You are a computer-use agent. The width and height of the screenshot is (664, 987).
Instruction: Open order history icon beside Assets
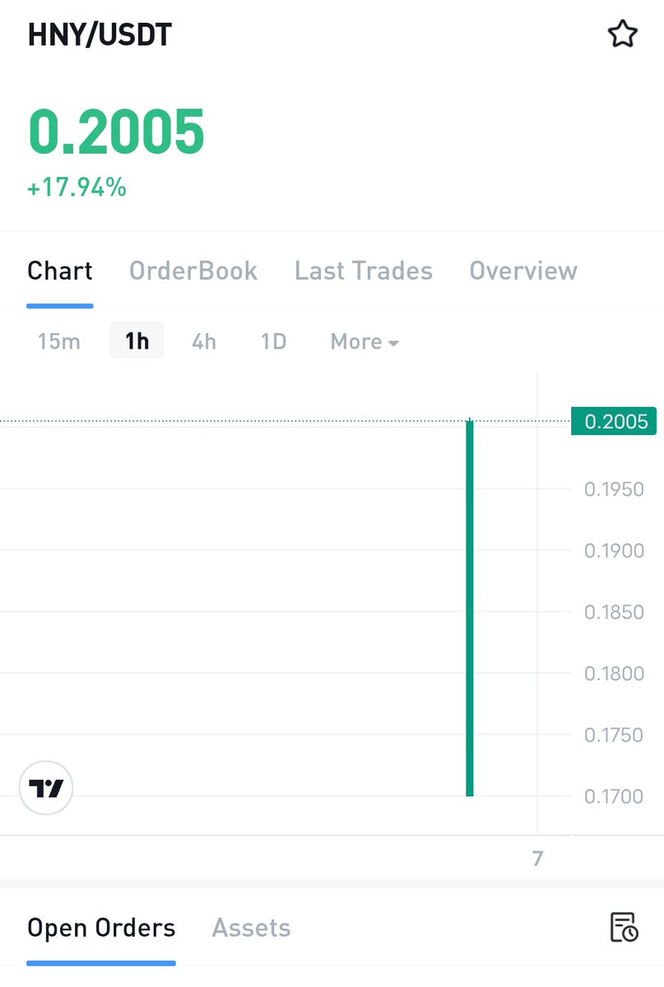pos(624,928)
